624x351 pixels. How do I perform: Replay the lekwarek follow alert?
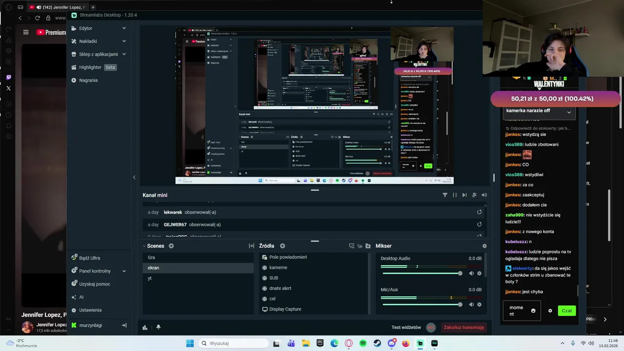479,212
